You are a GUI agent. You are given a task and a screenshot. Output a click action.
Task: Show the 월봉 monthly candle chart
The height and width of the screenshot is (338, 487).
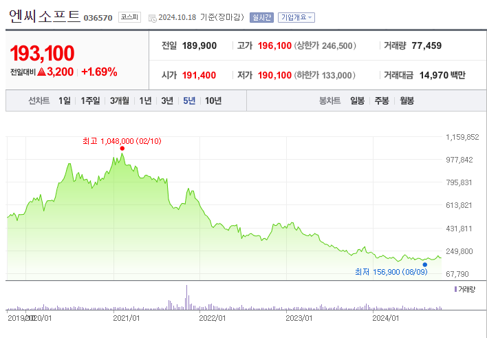(407, 101)
